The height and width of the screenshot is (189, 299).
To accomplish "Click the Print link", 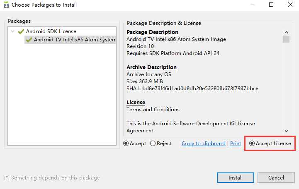I will pyautogui.click(x=236, y=144).
